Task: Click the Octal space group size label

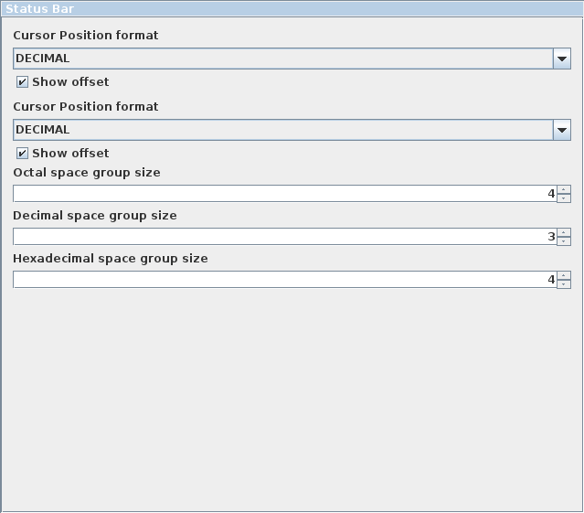Action: pos(87,173)
